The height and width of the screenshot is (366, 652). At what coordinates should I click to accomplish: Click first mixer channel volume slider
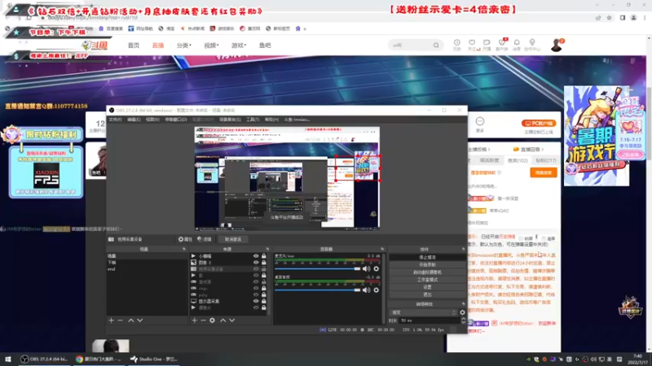pos(317,269)
